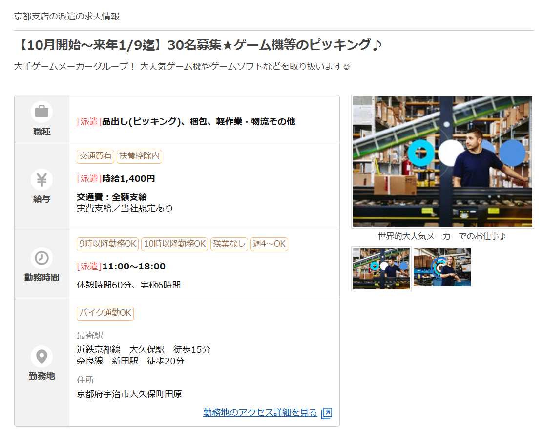Click the yen salary icon

coord(42,180)
